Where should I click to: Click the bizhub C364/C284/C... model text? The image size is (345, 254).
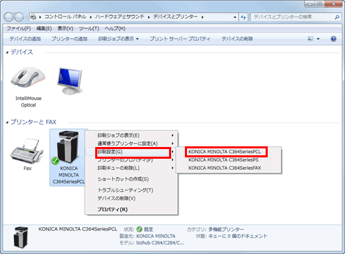[160, 243]
